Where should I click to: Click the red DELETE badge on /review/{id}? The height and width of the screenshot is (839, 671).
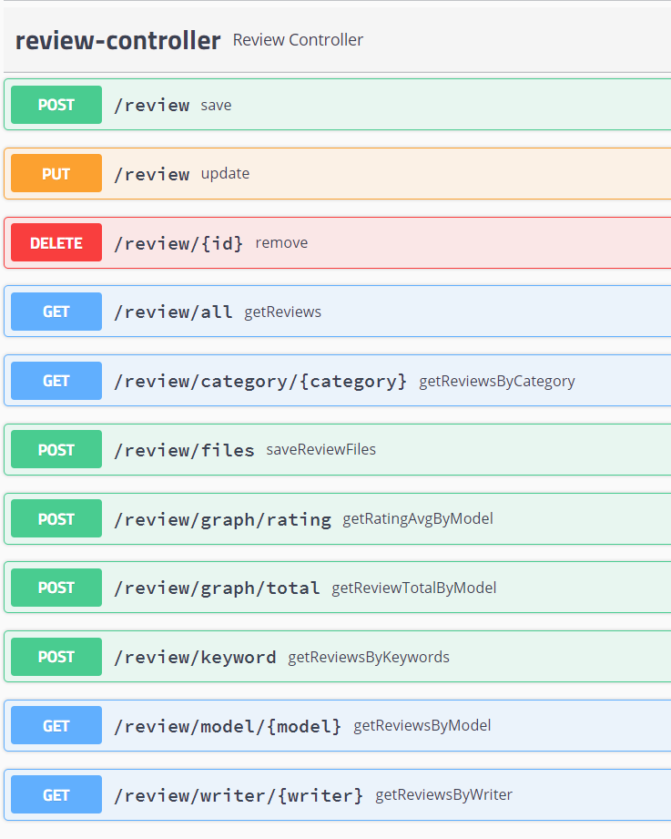point(56,242)
